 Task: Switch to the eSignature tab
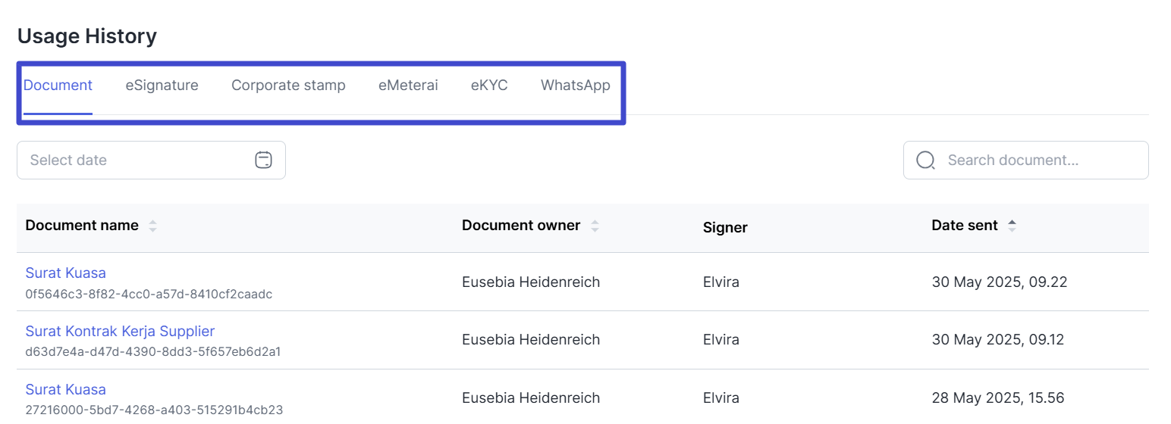[x=162, y=86]
